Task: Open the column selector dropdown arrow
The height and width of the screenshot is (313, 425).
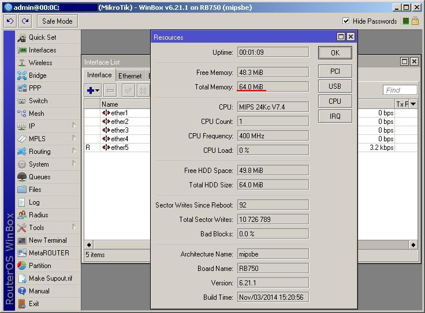Action: click(x=413, y=104)
